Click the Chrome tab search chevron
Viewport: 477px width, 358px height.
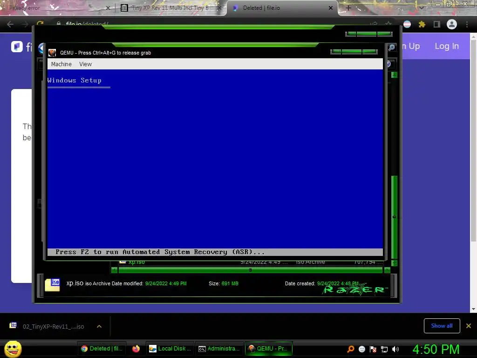tap(421, 8)
